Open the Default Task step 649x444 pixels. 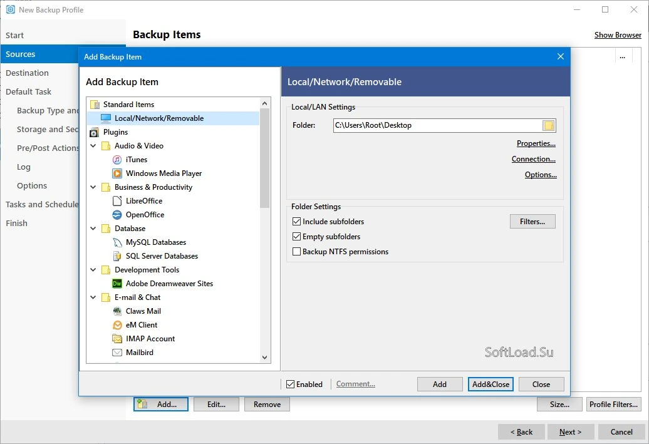[29, 91]
